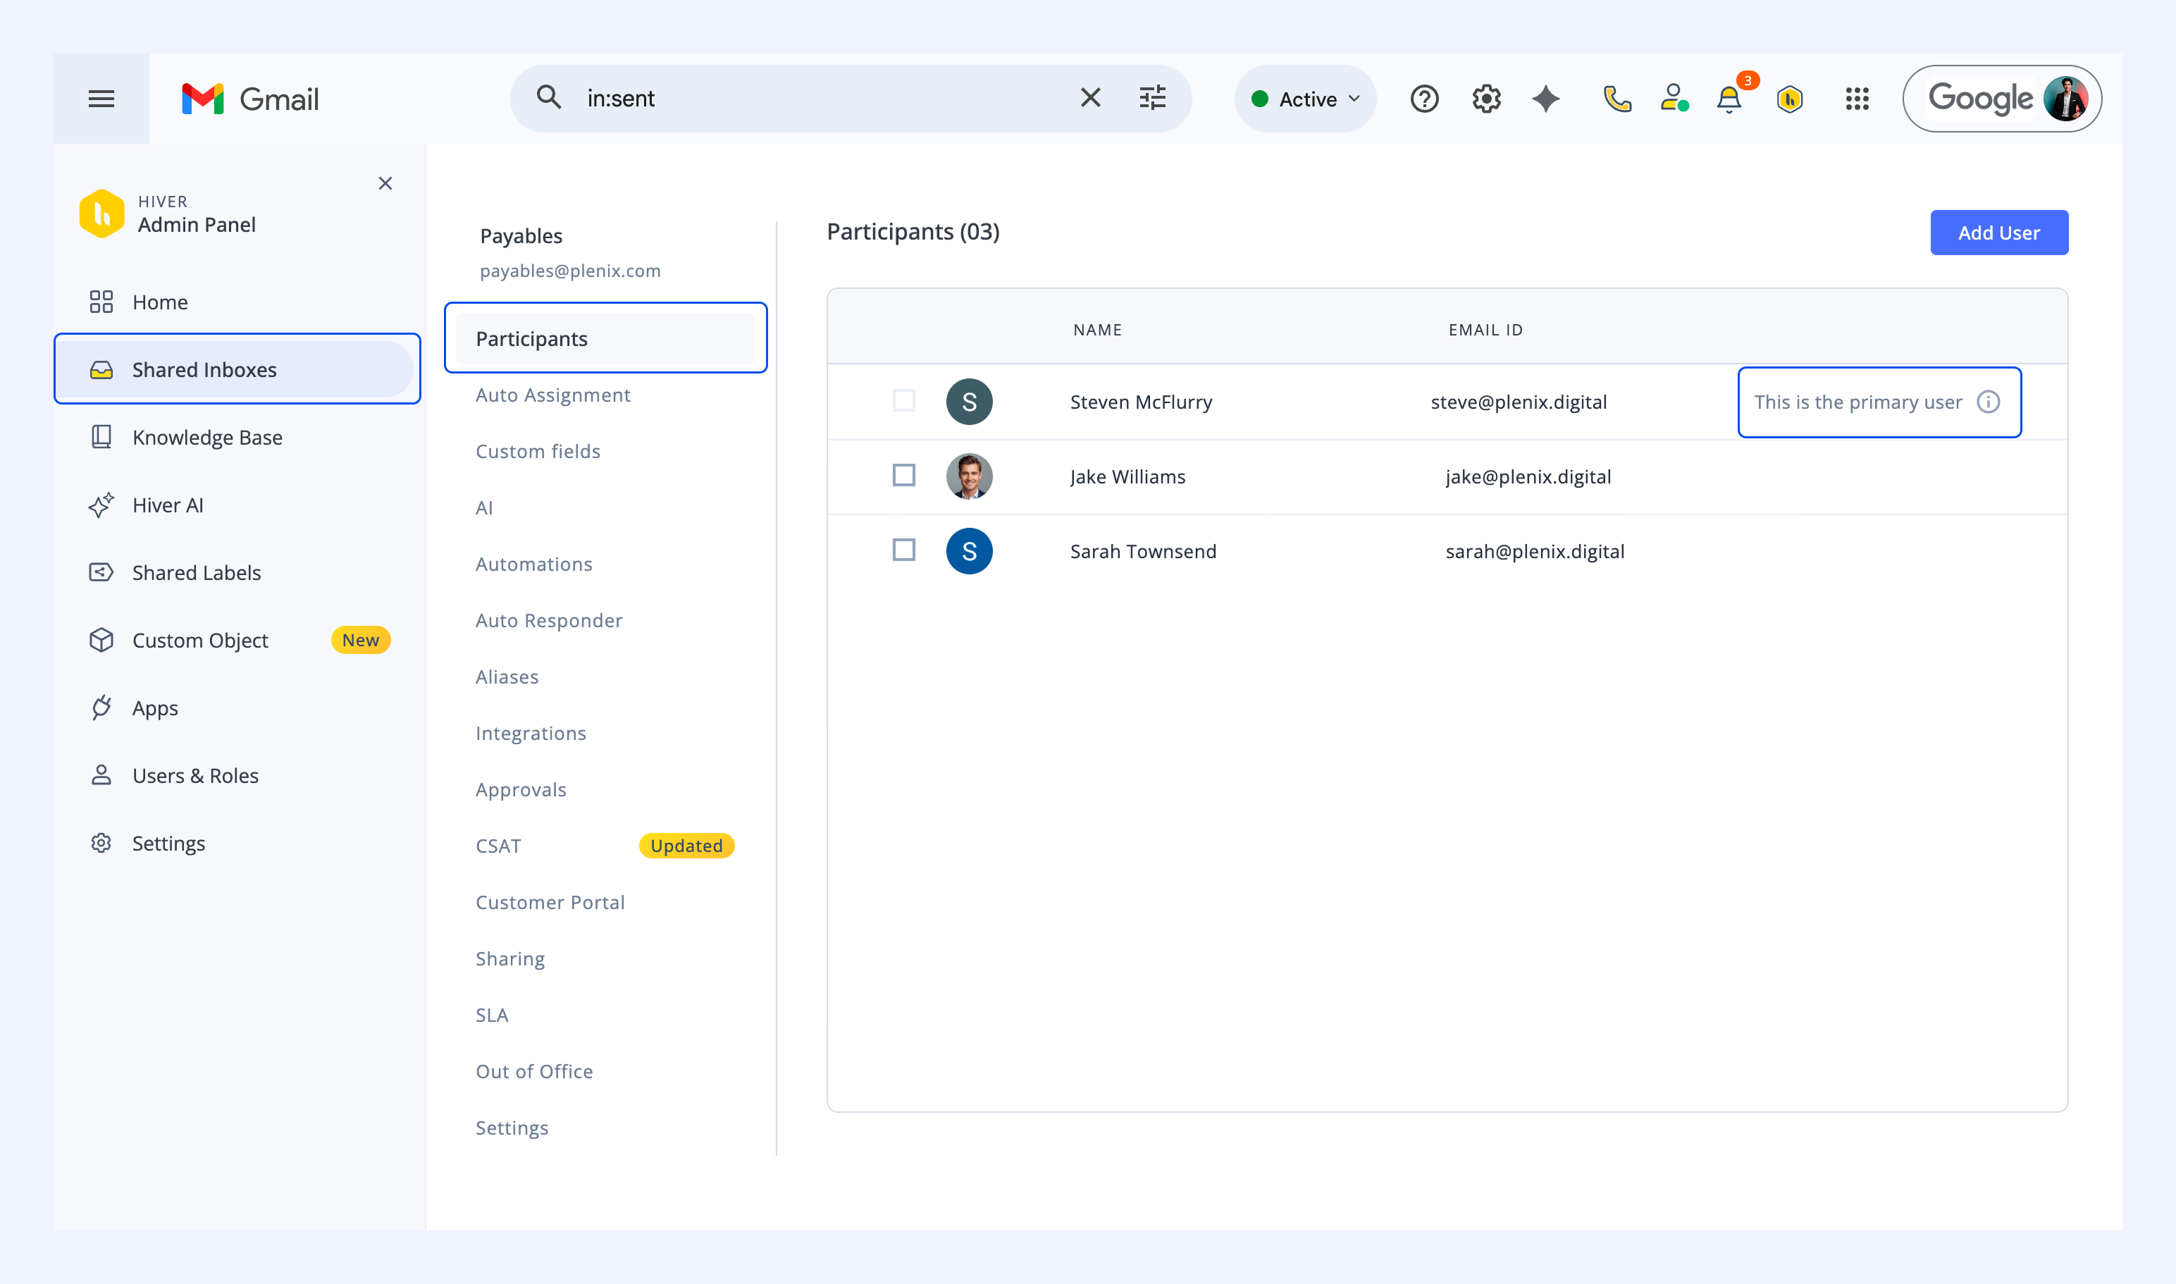The height and width of the screenshot is (1284, 2176).
Task: Open Auto Responder settings
Action: click(x=550, y=620)
